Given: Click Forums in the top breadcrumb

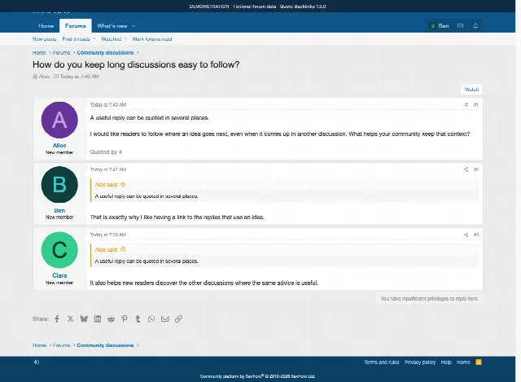Looking at the screenshot, I should pyautogui.click(x=62, y=52).
